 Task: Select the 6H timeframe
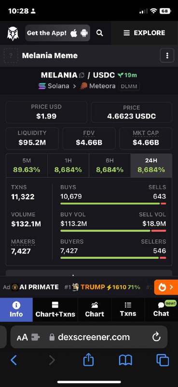(x=110, y=165)
